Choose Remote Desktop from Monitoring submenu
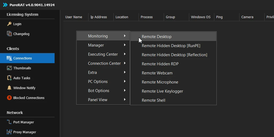 (x=173, y=36)
